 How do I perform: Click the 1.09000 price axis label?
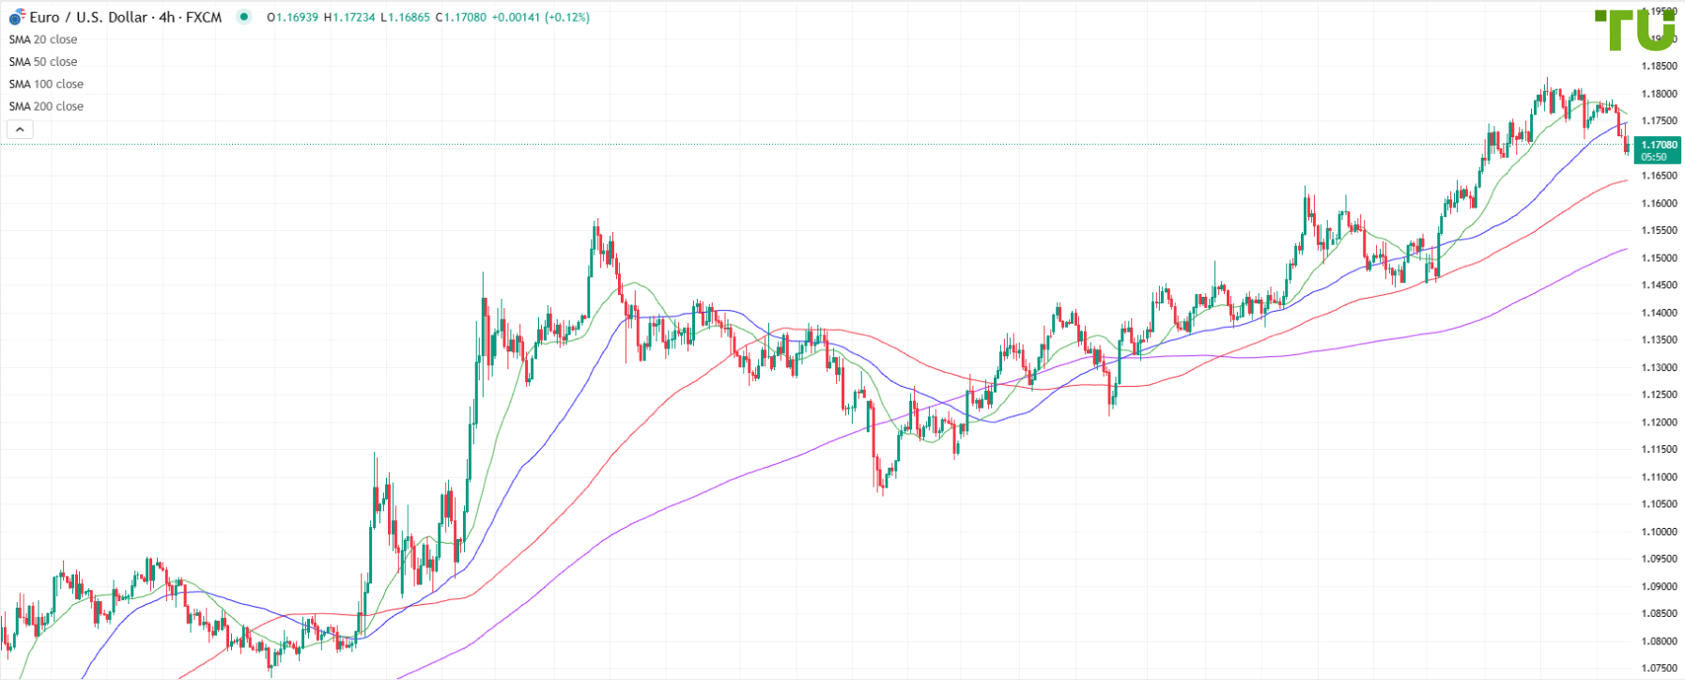[x=1659, y=587]
